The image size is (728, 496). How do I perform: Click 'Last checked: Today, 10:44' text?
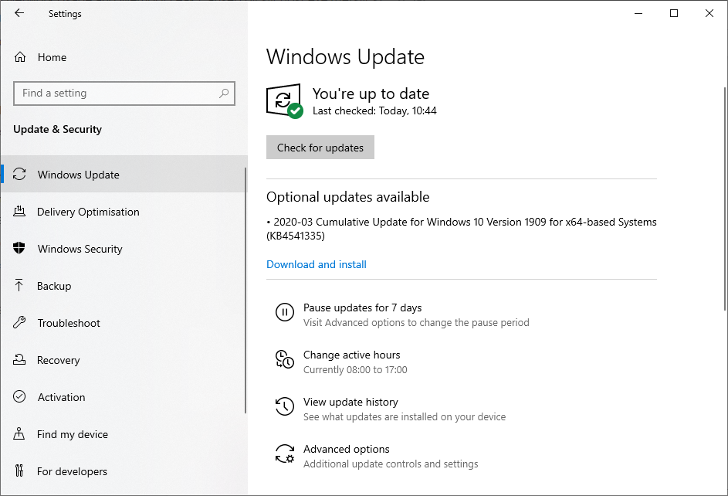[374, 110]
